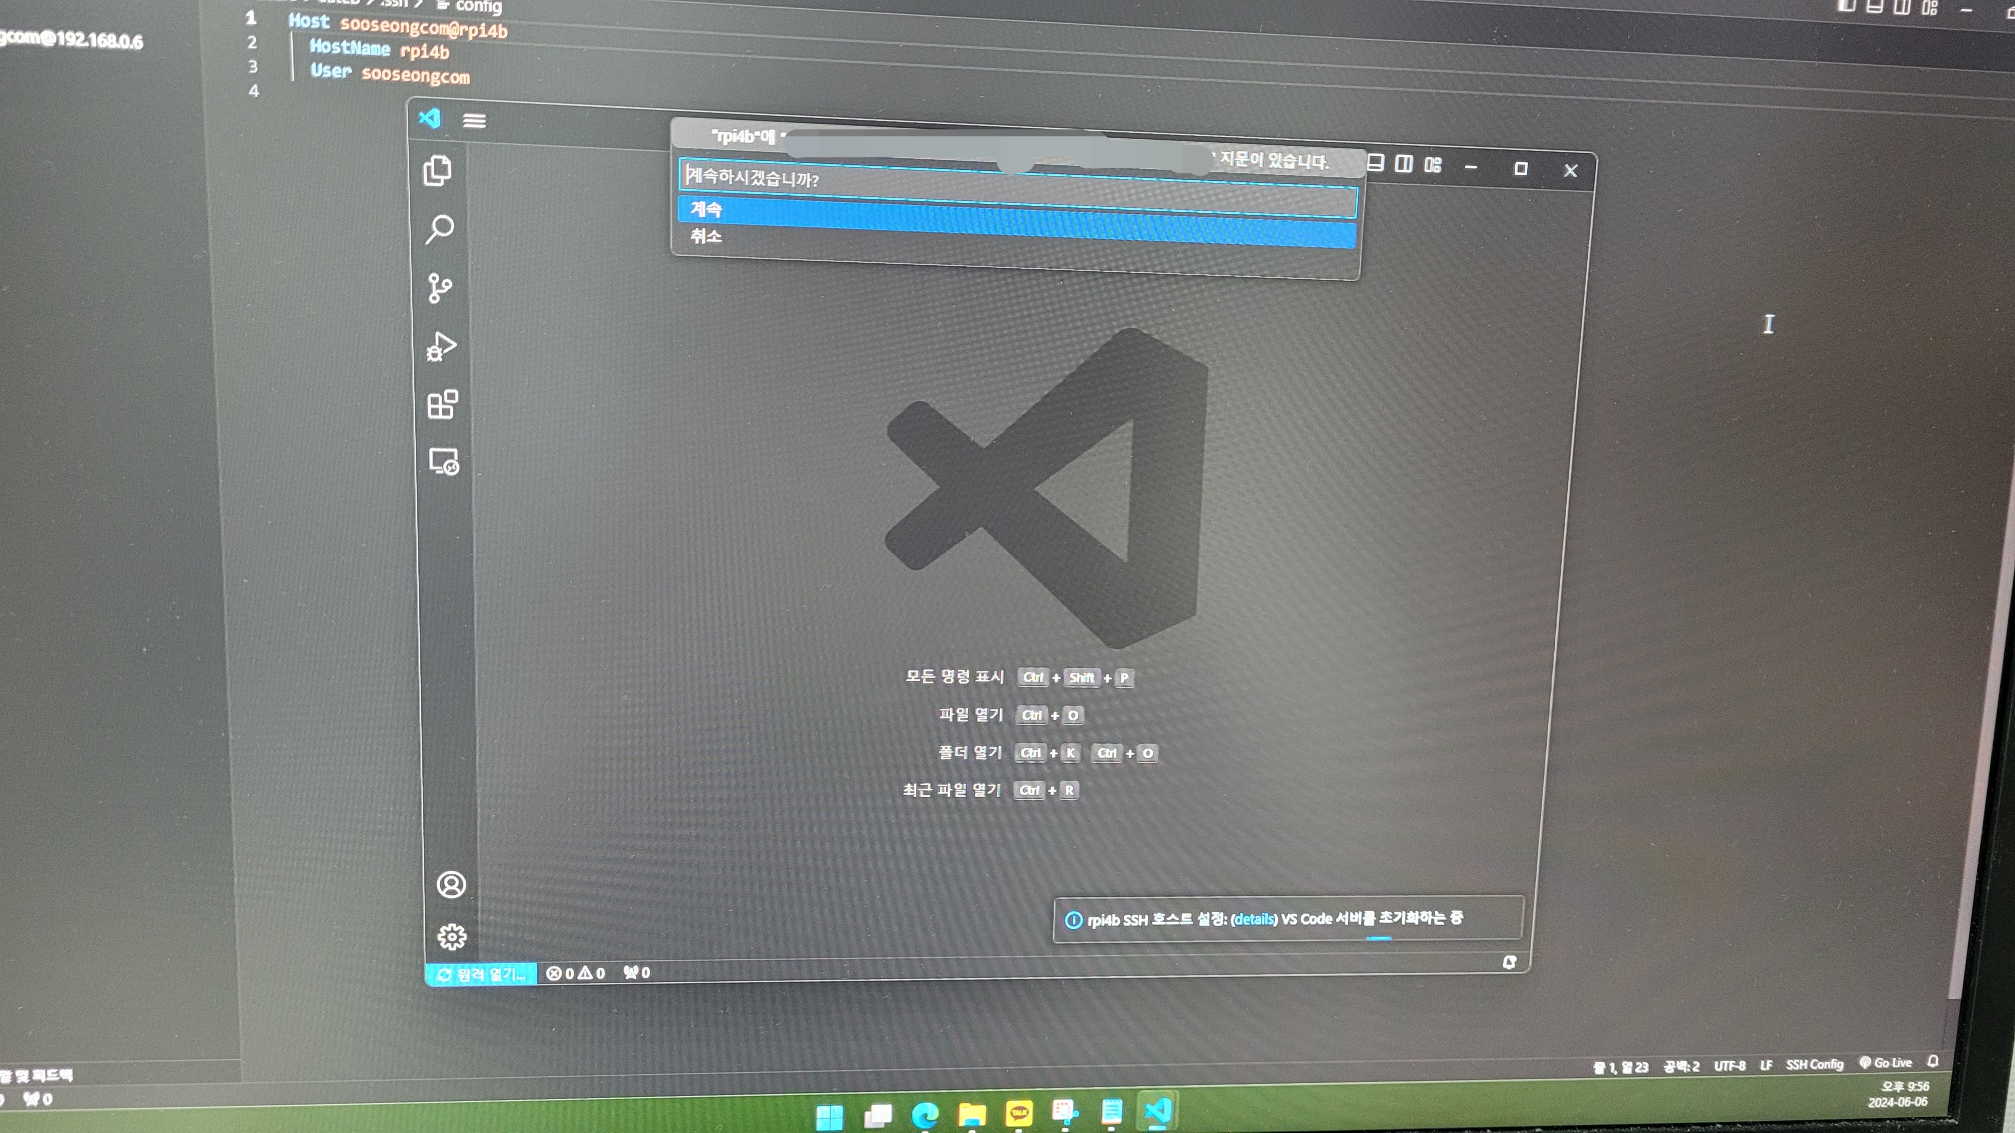Viewport: 2015px width, 1133px height.
Task: Open the details link in notification
Action: point(1254,920)
